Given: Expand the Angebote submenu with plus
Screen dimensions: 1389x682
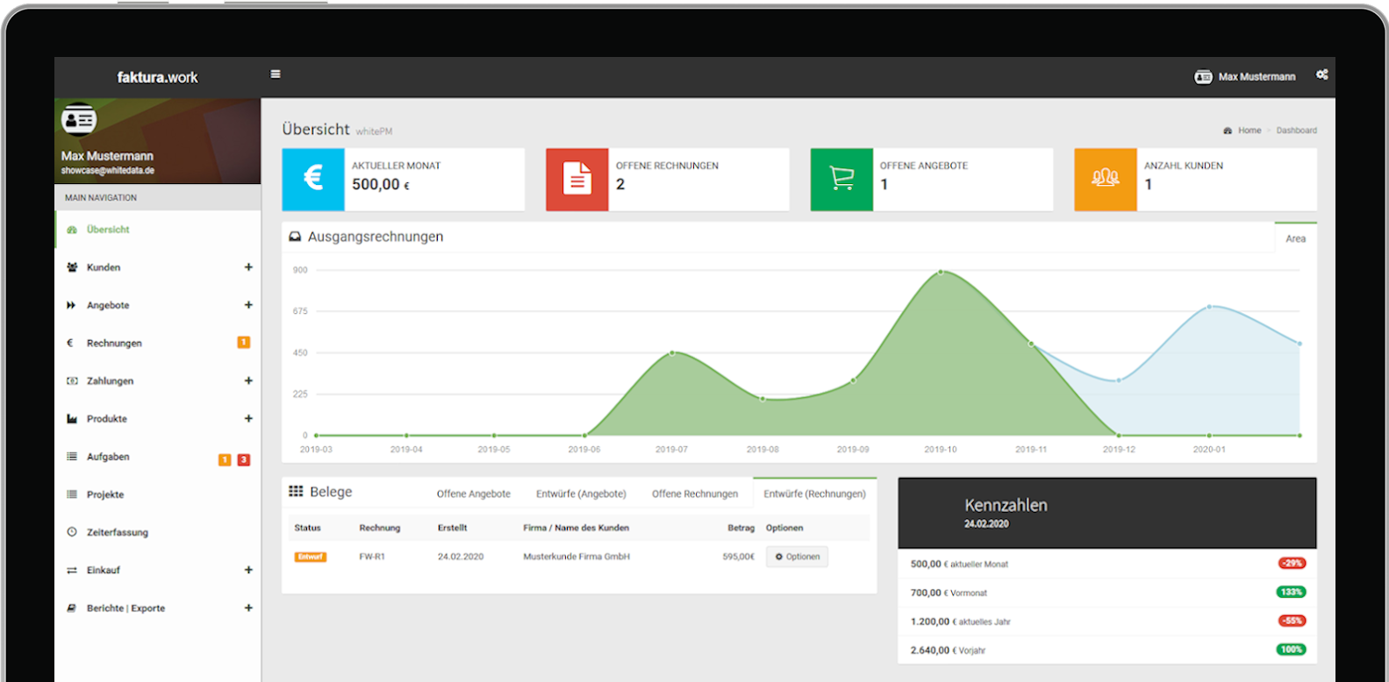Looking at the screenshot, I should click(x=248, y=305).
